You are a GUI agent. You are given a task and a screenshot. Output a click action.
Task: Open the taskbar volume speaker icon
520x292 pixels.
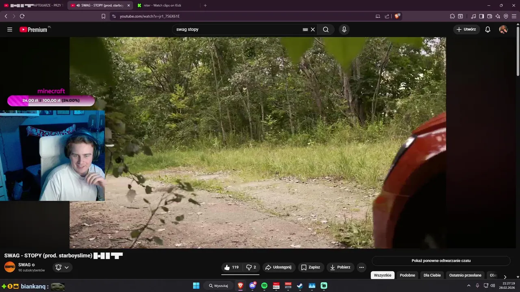(493, 286)
